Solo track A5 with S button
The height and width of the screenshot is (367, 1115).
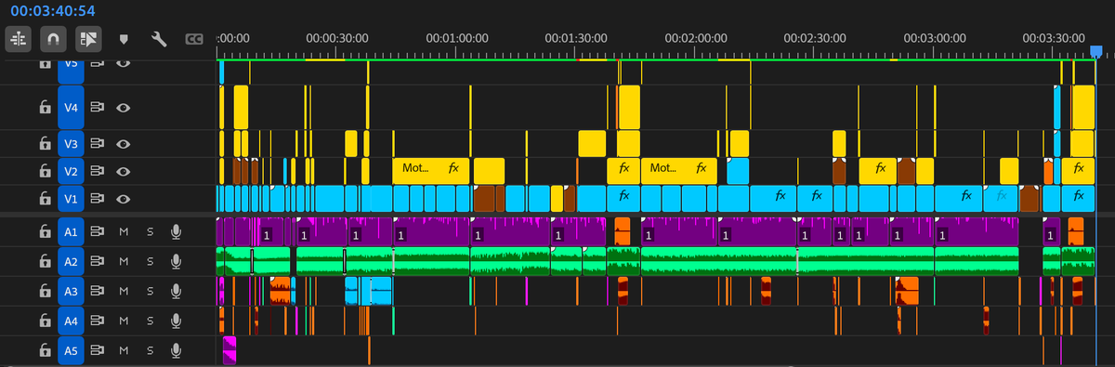(150, 350)
